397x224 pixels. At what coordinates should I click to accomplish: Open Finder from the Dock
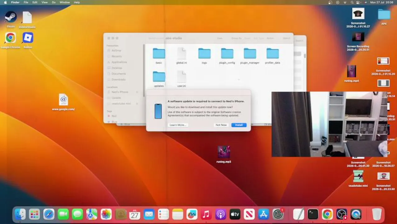coord(20,214)
